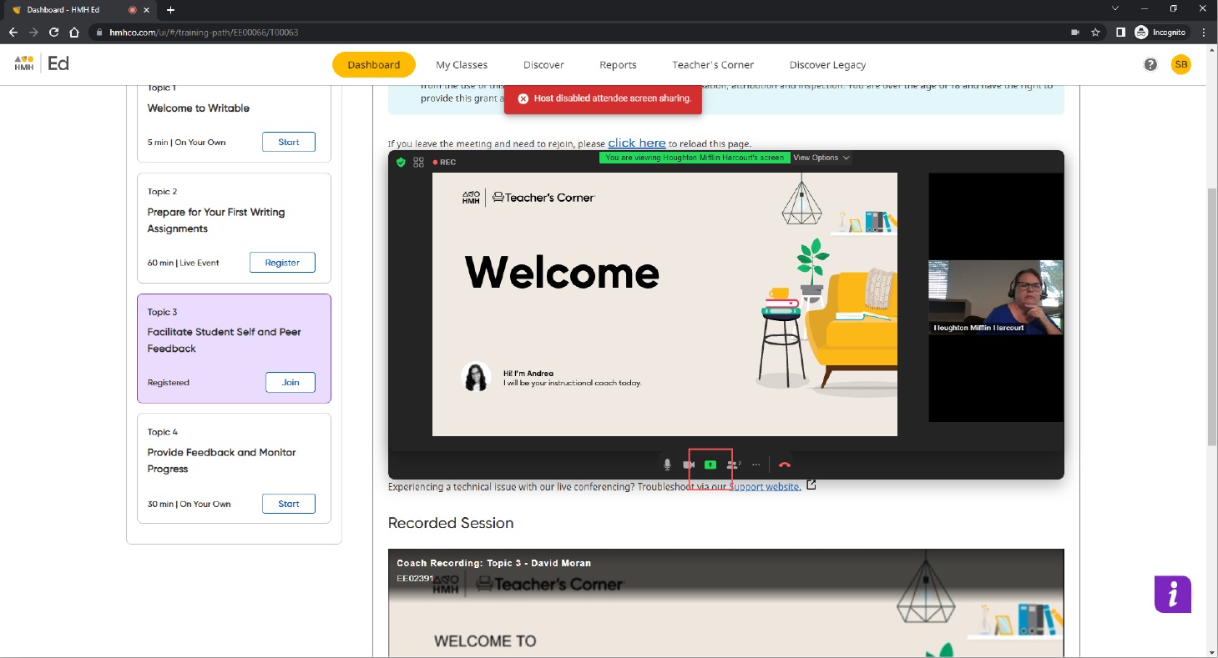Click the red leave meeting phone icon
Viewport: 1218px width, 658px height.
(x=784, y=465)
